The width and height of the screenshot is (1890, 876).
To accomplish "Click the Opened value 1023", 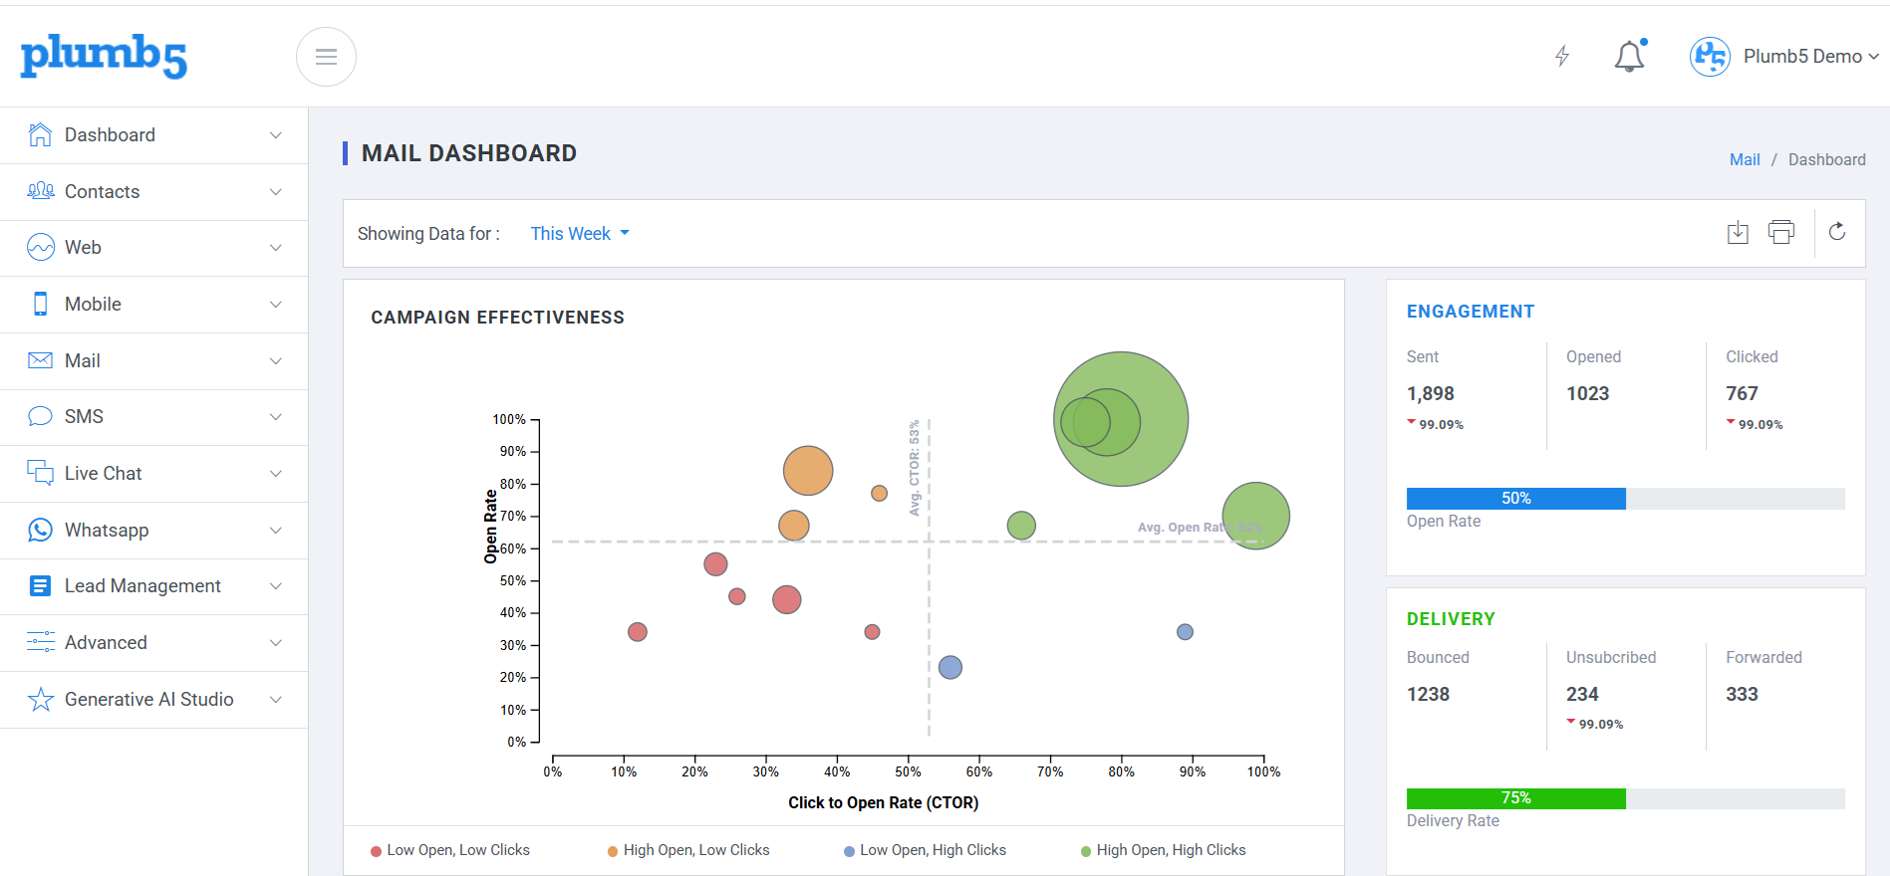I will (1588, 394).
